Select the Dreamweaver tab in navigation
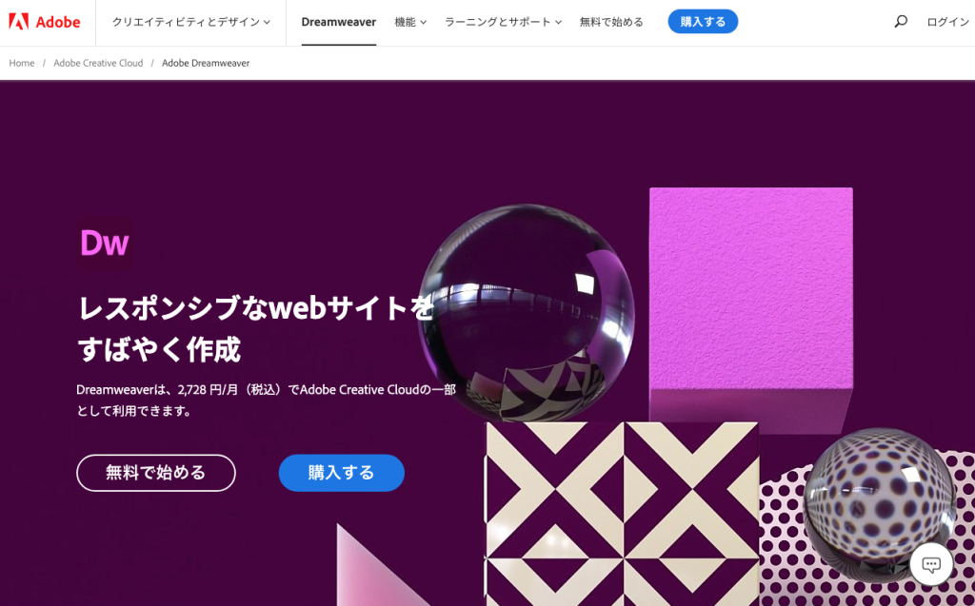This screenshot has width=975, height=606. (x=338, y=22)
